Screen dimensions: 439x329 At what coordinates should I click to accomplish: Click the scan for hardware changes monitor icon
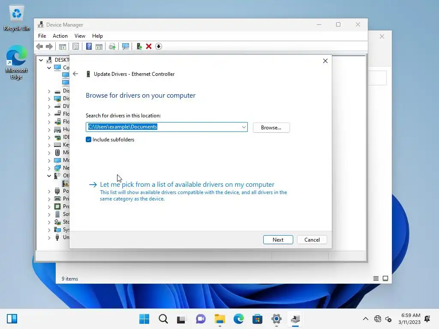pyautogui.click(x=126, y=46)
